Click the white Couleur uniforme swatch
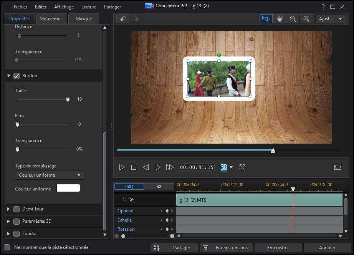The image size is (354, 255). (x=68, y=188)
